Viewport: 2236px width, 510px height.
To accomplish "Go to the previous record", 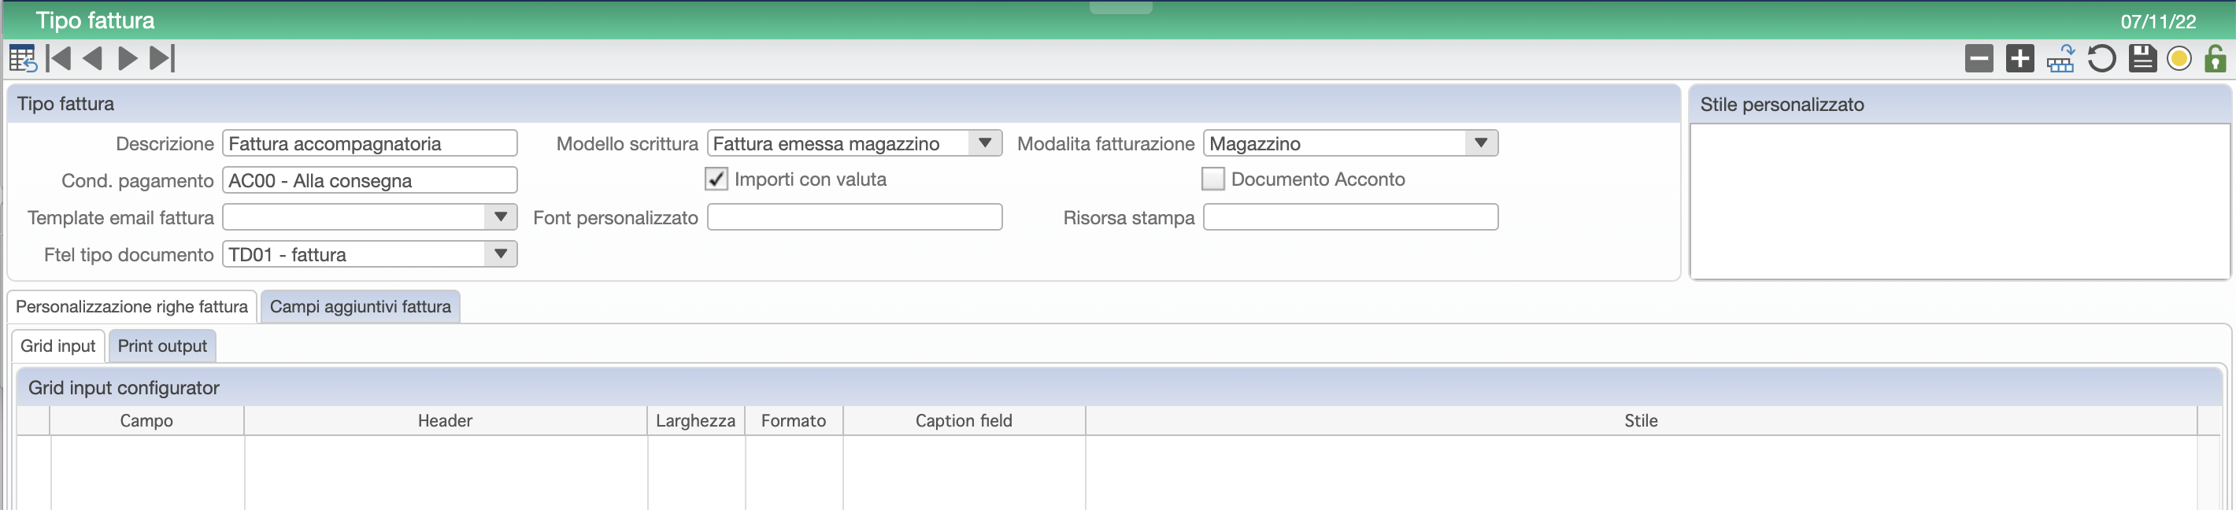I will [x=92, y=58].
